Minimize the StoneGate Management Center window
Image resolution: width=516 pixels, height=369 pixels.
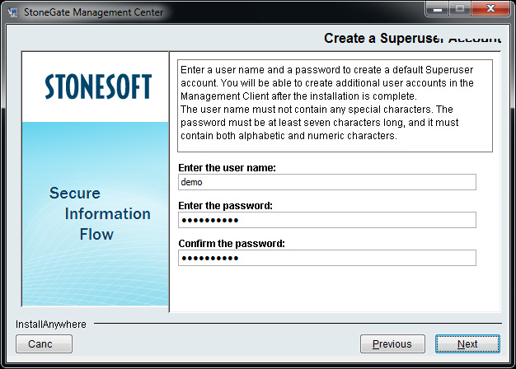click(x=438, y=8)
